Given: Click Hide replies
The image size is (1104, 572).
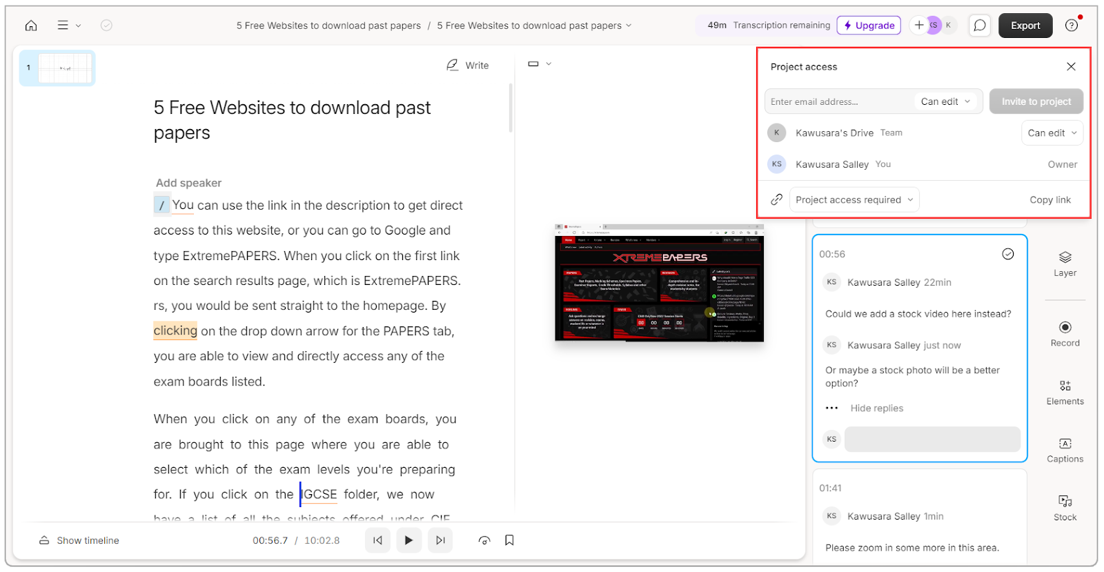Looking at the screenshot, I should click(877, 408).
